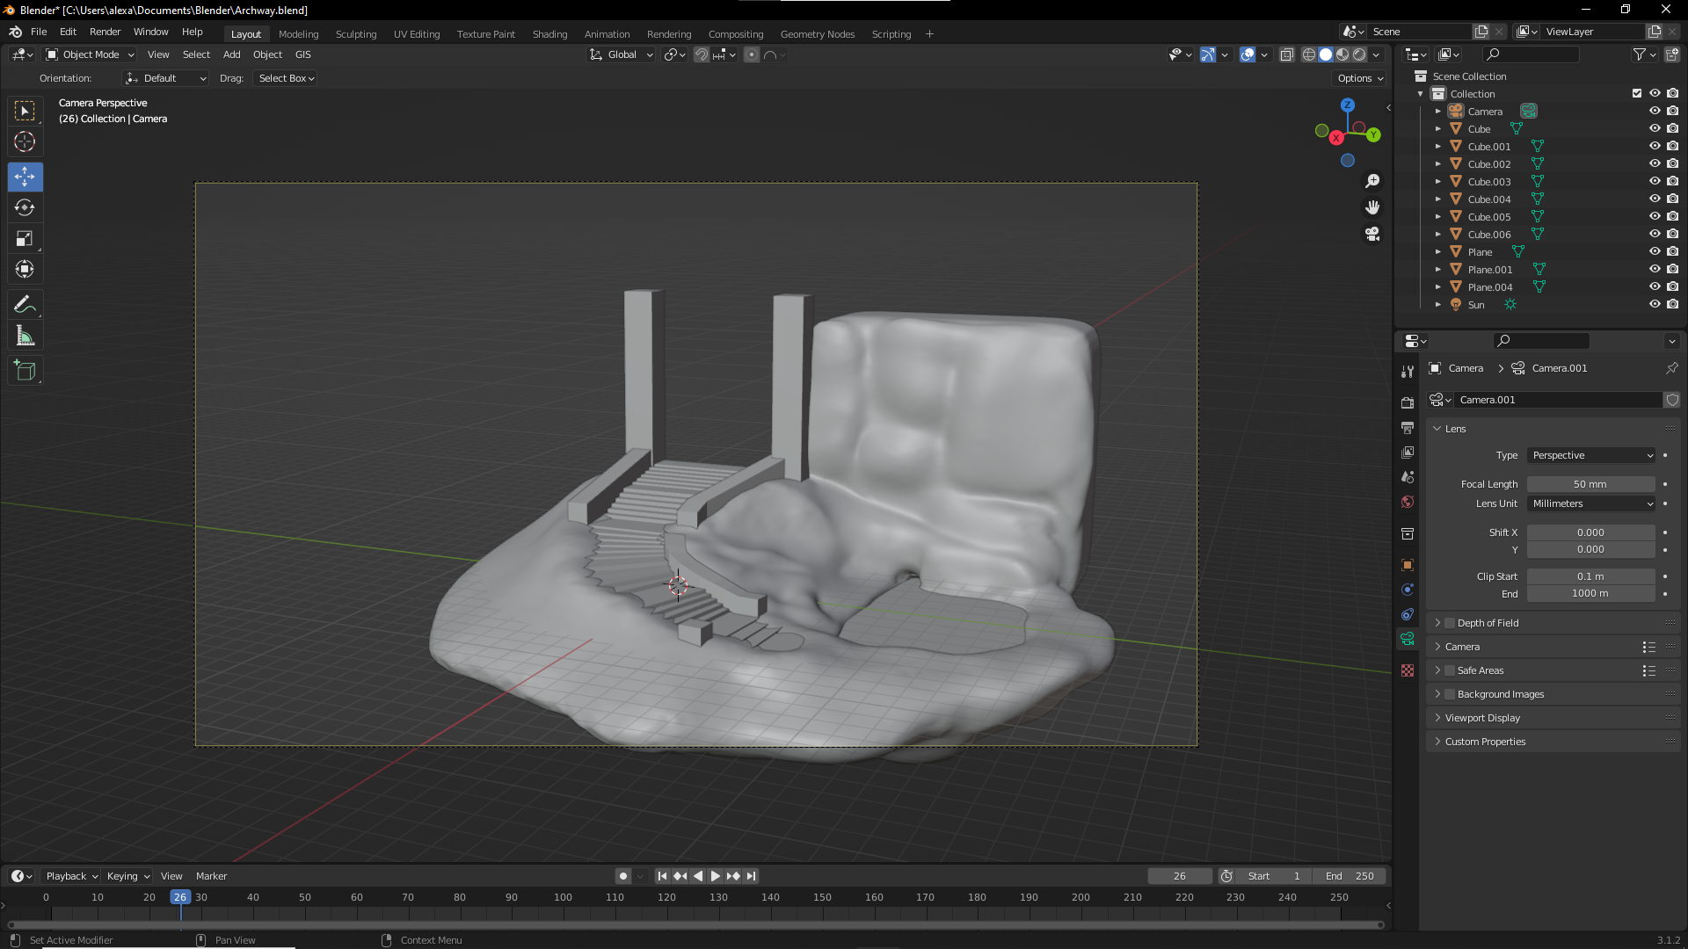
Task: Select the Add Cube tool
Action: (x=25, y=371)
